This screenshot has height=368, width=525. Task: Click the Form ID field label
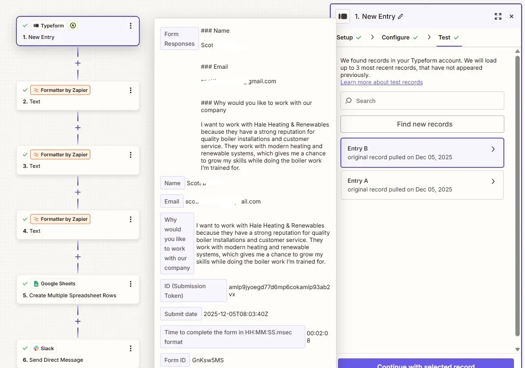coord(175,360)
